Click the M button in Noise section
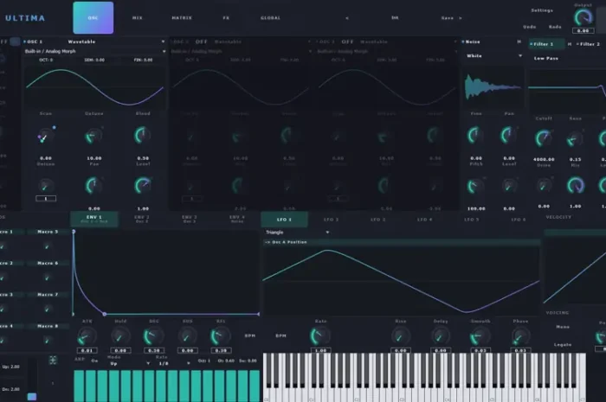The image size is (606, 402). 519,41
